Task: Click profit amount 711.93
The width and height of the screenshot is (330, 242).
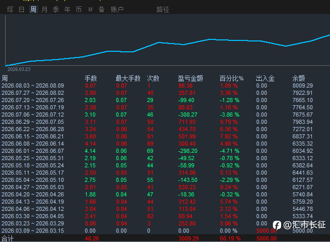Action: (x=187, y=122)
